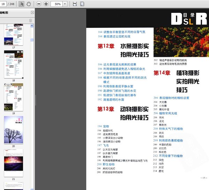
Task: Click the zoom out minus button
Action: point(38,4)
